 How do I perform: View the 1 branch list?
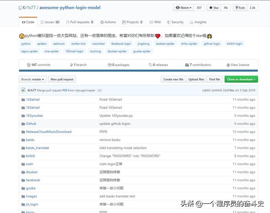click(x=78, y=65)
